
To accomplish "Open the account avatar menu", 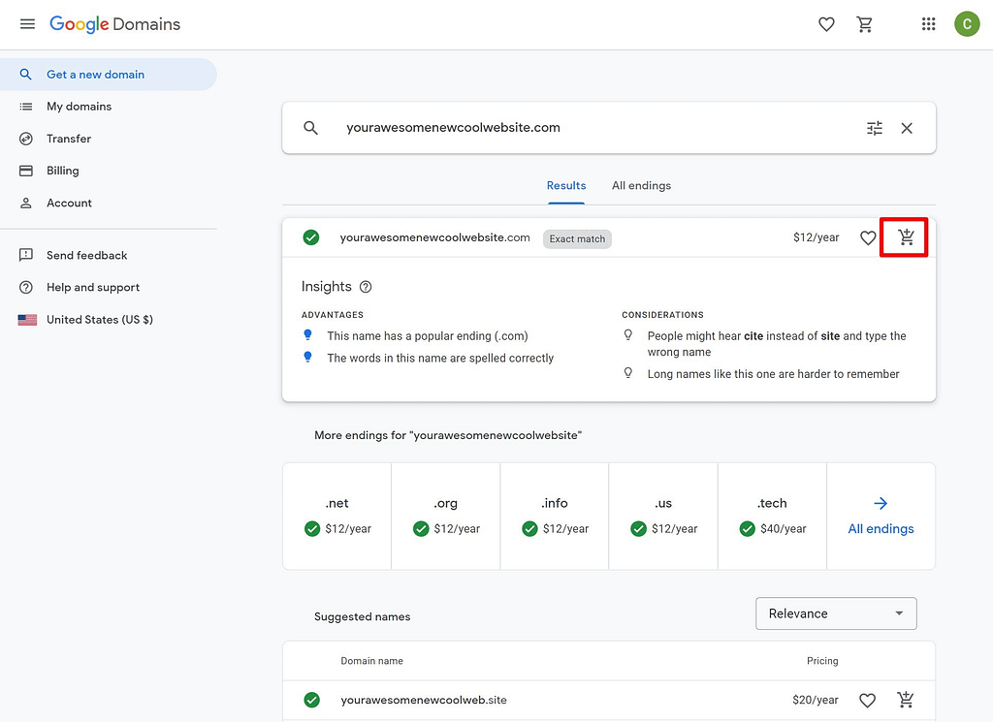I will pyautogui.click(x=967, y=23).
